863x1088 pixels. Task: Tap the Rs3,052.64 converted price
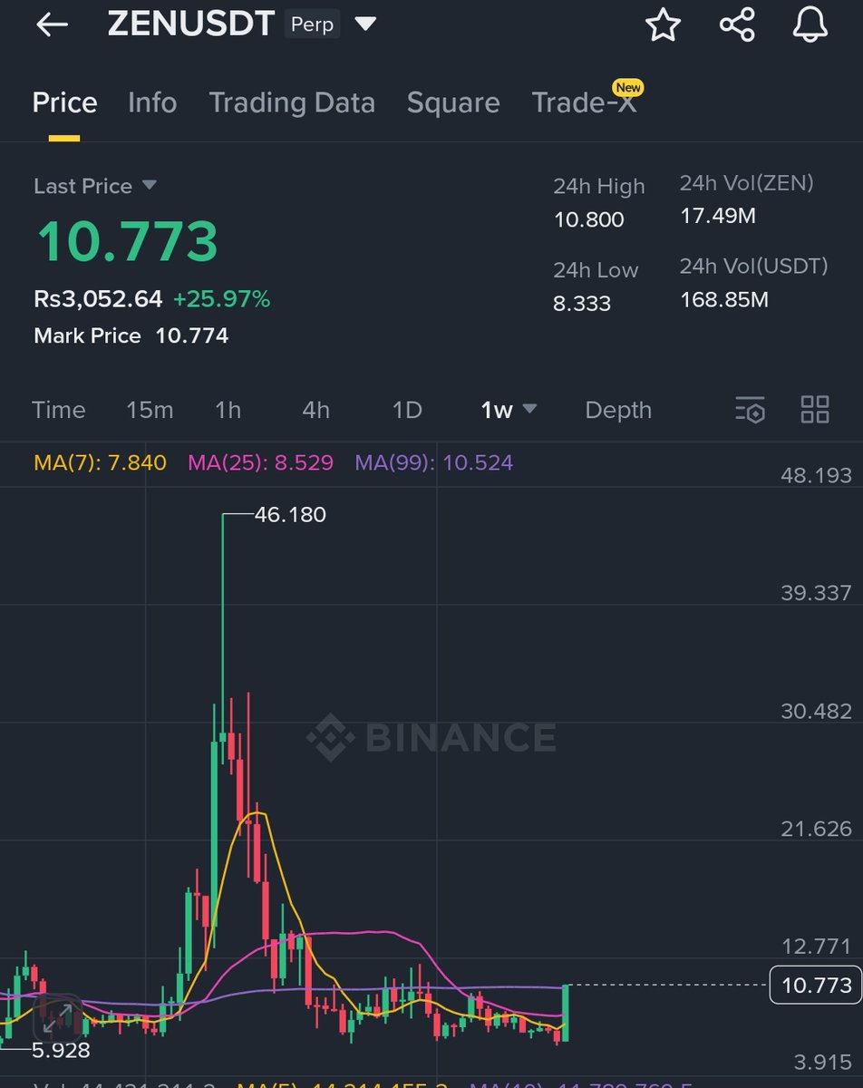click(98, 298)
